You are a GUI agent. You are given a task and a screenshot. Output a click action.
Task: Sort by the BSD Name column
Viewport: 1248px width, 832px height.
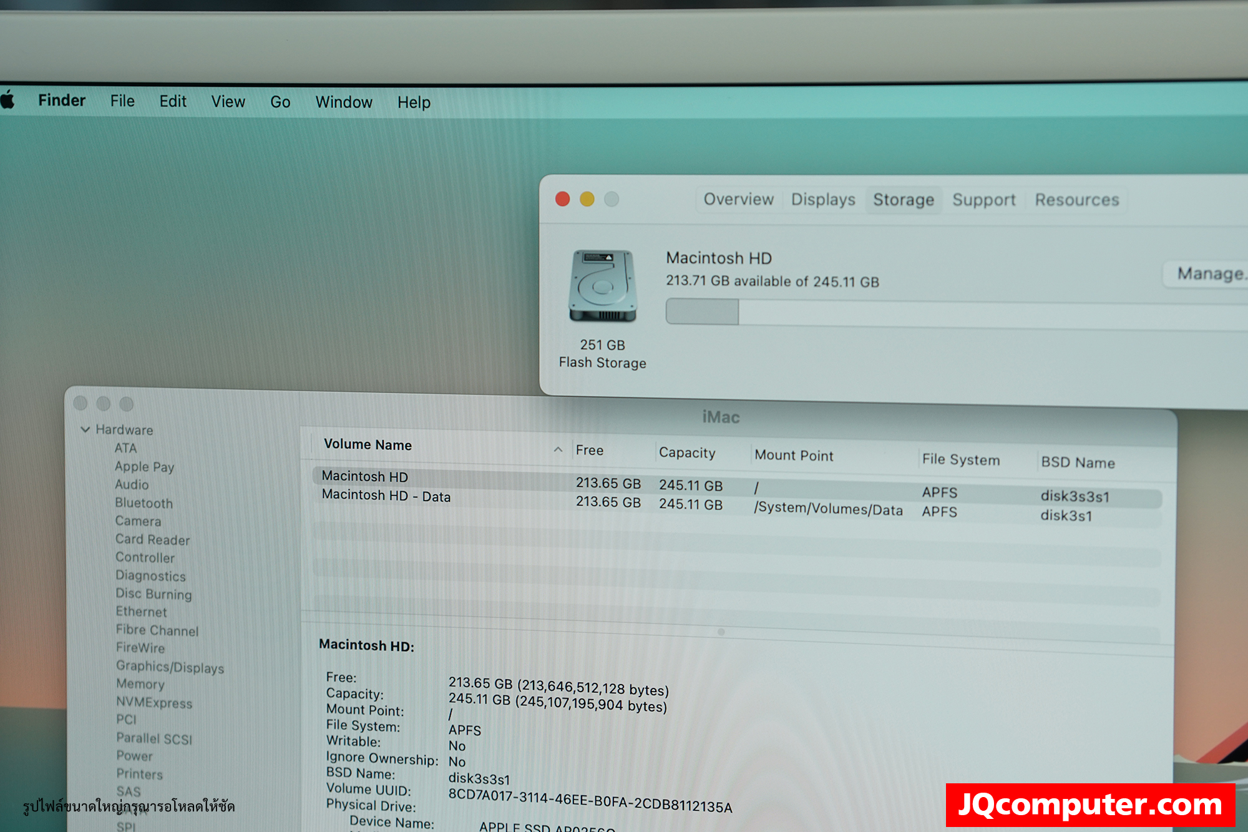pos(1078,462)
